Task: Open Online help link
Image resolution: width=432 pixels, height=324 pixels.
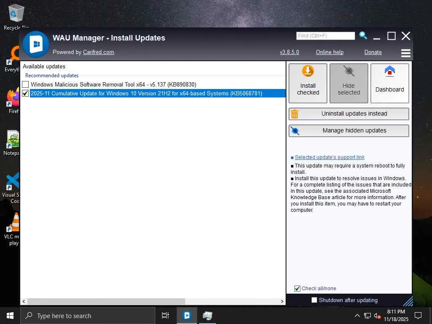Action: tap(329, 52)
